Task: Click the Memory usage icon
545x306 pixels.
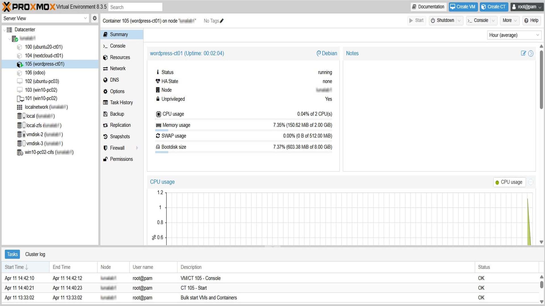Action: click(x=158, y=125)
